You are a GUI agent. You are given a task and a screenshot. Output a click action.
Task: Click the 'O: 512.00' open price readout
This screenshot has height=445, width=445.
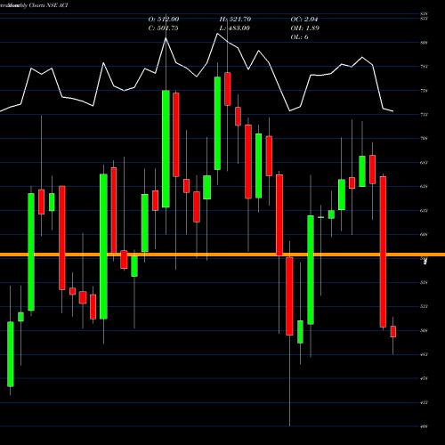164,19
